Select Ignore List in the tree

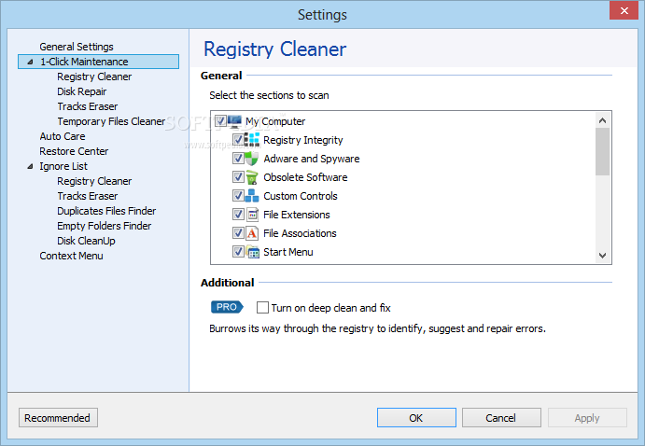pos(63,166)
